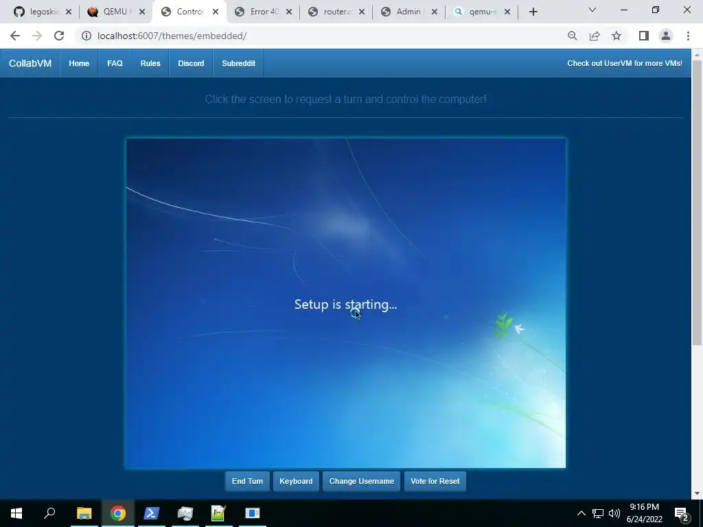Switch to the Error 40 tab
Screen dimensions: 703x527
[264, 12]
